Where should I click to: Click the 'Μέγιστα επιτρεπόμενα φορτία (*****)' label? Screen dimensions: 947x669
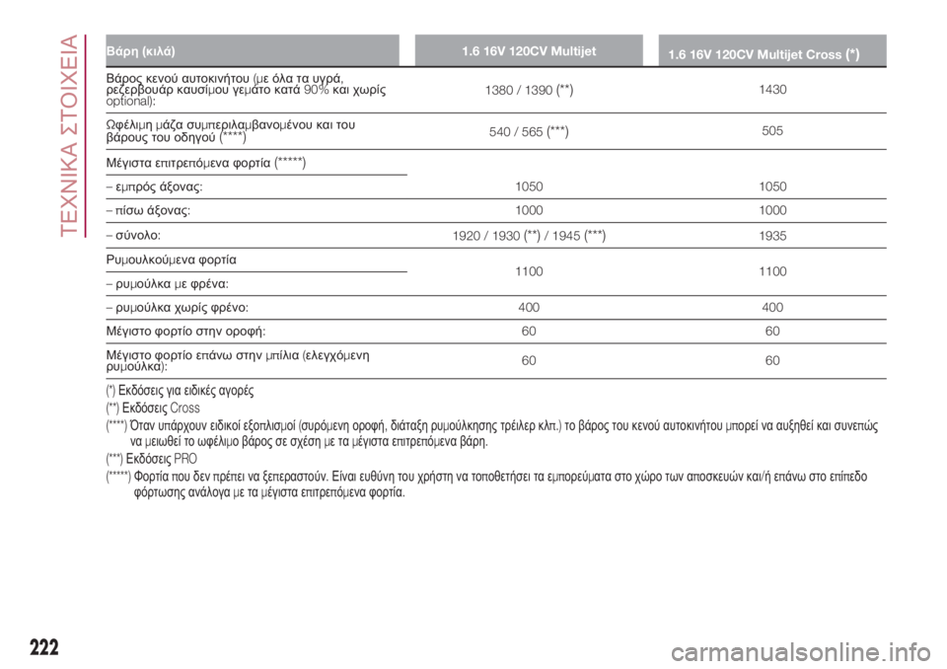pos(206,163)
